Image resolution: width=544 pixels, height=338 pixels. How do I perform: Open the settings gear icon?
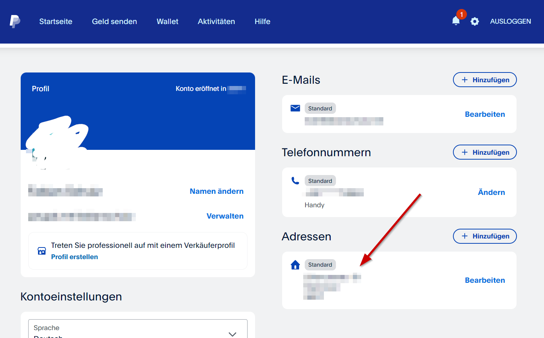click(475, 21)
